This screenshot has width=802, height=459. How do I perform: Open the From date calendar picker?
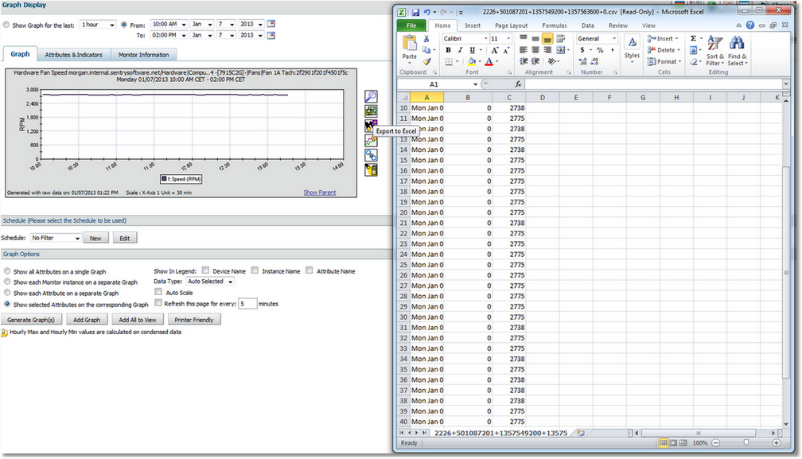point(271,25)
